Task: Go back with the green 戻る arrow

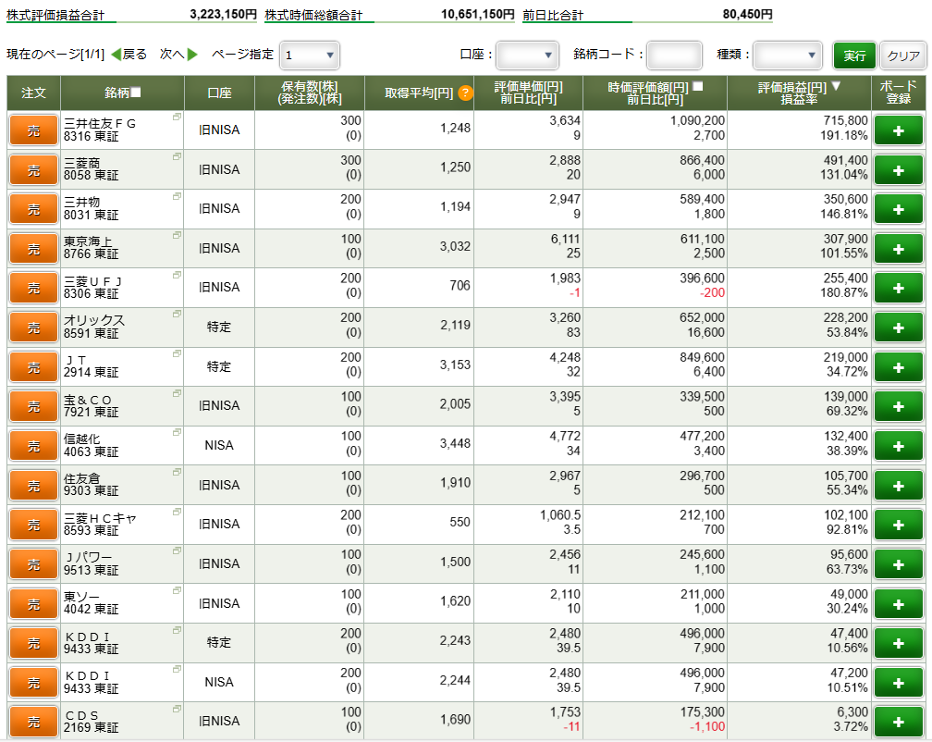Action: [116, 54]
